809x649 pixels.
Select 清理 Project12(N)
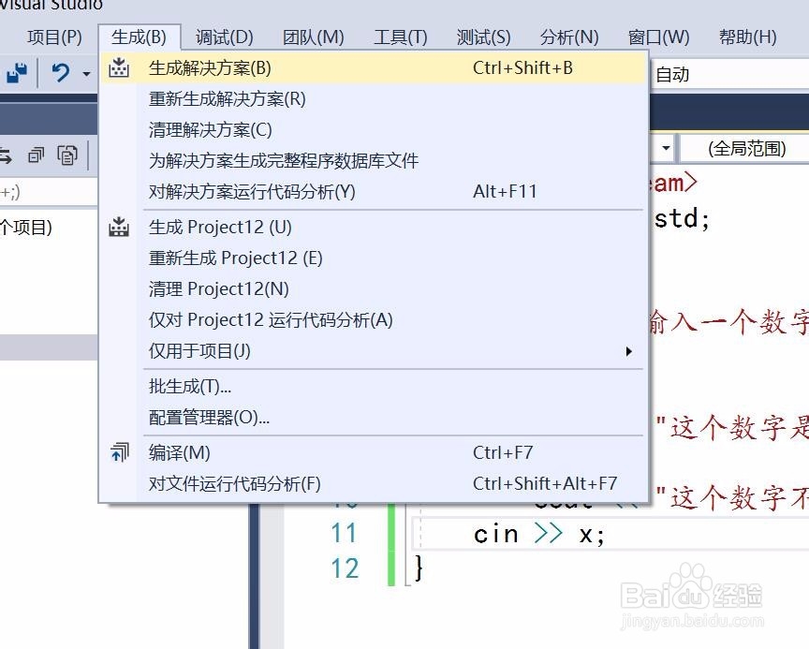pos(374,288)
